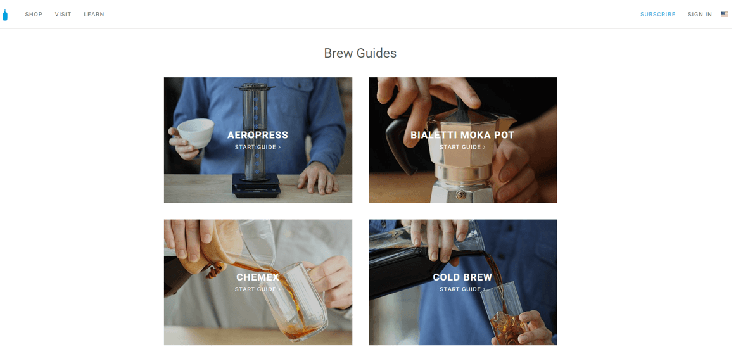Viewport: 736px width, 354px height.
Task: Click Start Guide under Bialetti Moka Pot
Action: [x=462, y=147]
